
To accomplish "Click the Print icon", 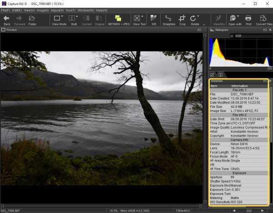I will tap(248, 19).
